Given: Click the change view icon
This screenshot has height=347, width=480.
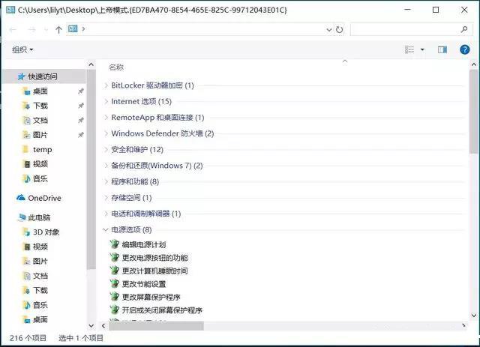Looking at the screenshot, I should pyautogui.click(x=409, y=49).
